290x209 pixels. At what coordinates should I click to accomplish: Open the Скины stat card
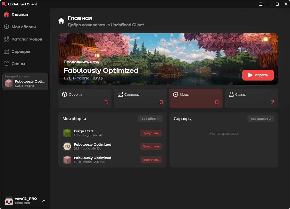pos(251,98)
